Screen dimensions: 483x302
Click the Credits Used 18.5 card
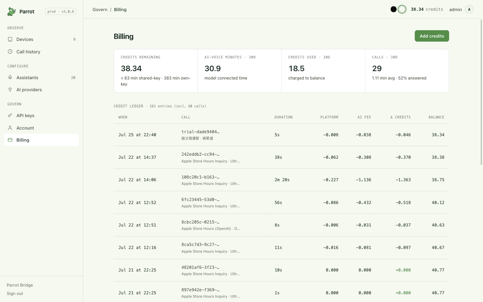tap(323, 71)
